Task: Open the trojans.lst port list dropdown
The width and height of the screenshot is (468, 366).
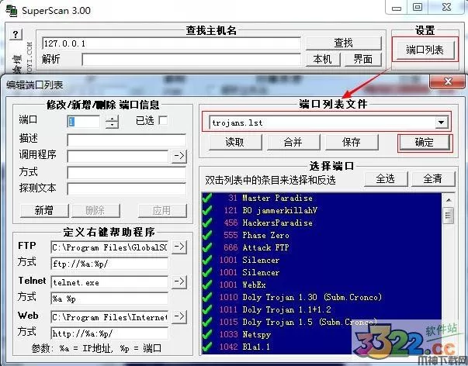Action: coord(441,123)
